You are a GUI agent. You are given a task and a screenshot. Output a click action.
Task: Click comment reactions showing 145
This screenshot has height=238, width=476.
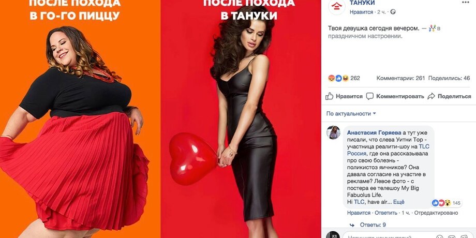pos(445,203)
